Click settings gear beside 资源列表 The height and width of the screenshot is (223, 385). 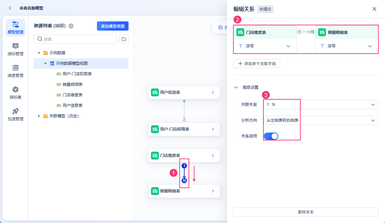point(71,26)
